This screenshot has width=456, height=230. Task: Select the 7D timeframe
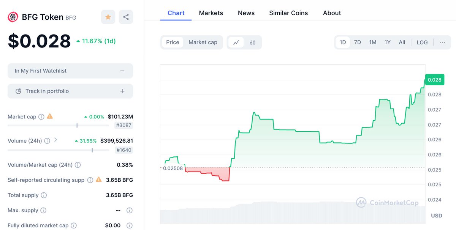[x=357, y=42]
